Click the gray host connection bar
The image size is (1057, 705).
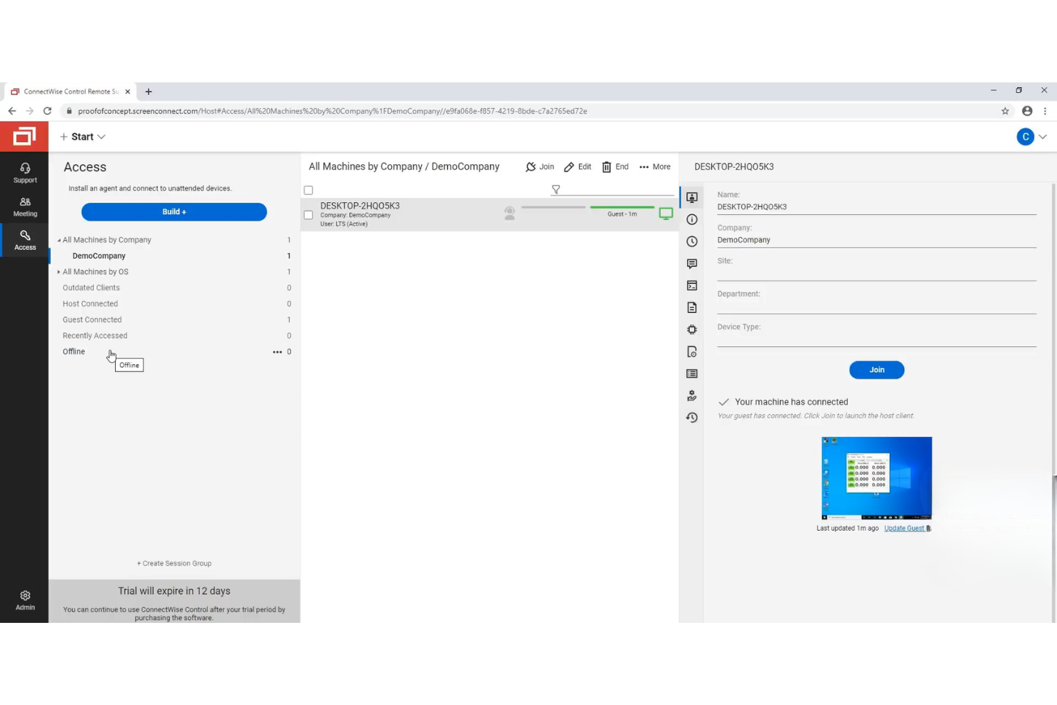click(x=553, y=207)
